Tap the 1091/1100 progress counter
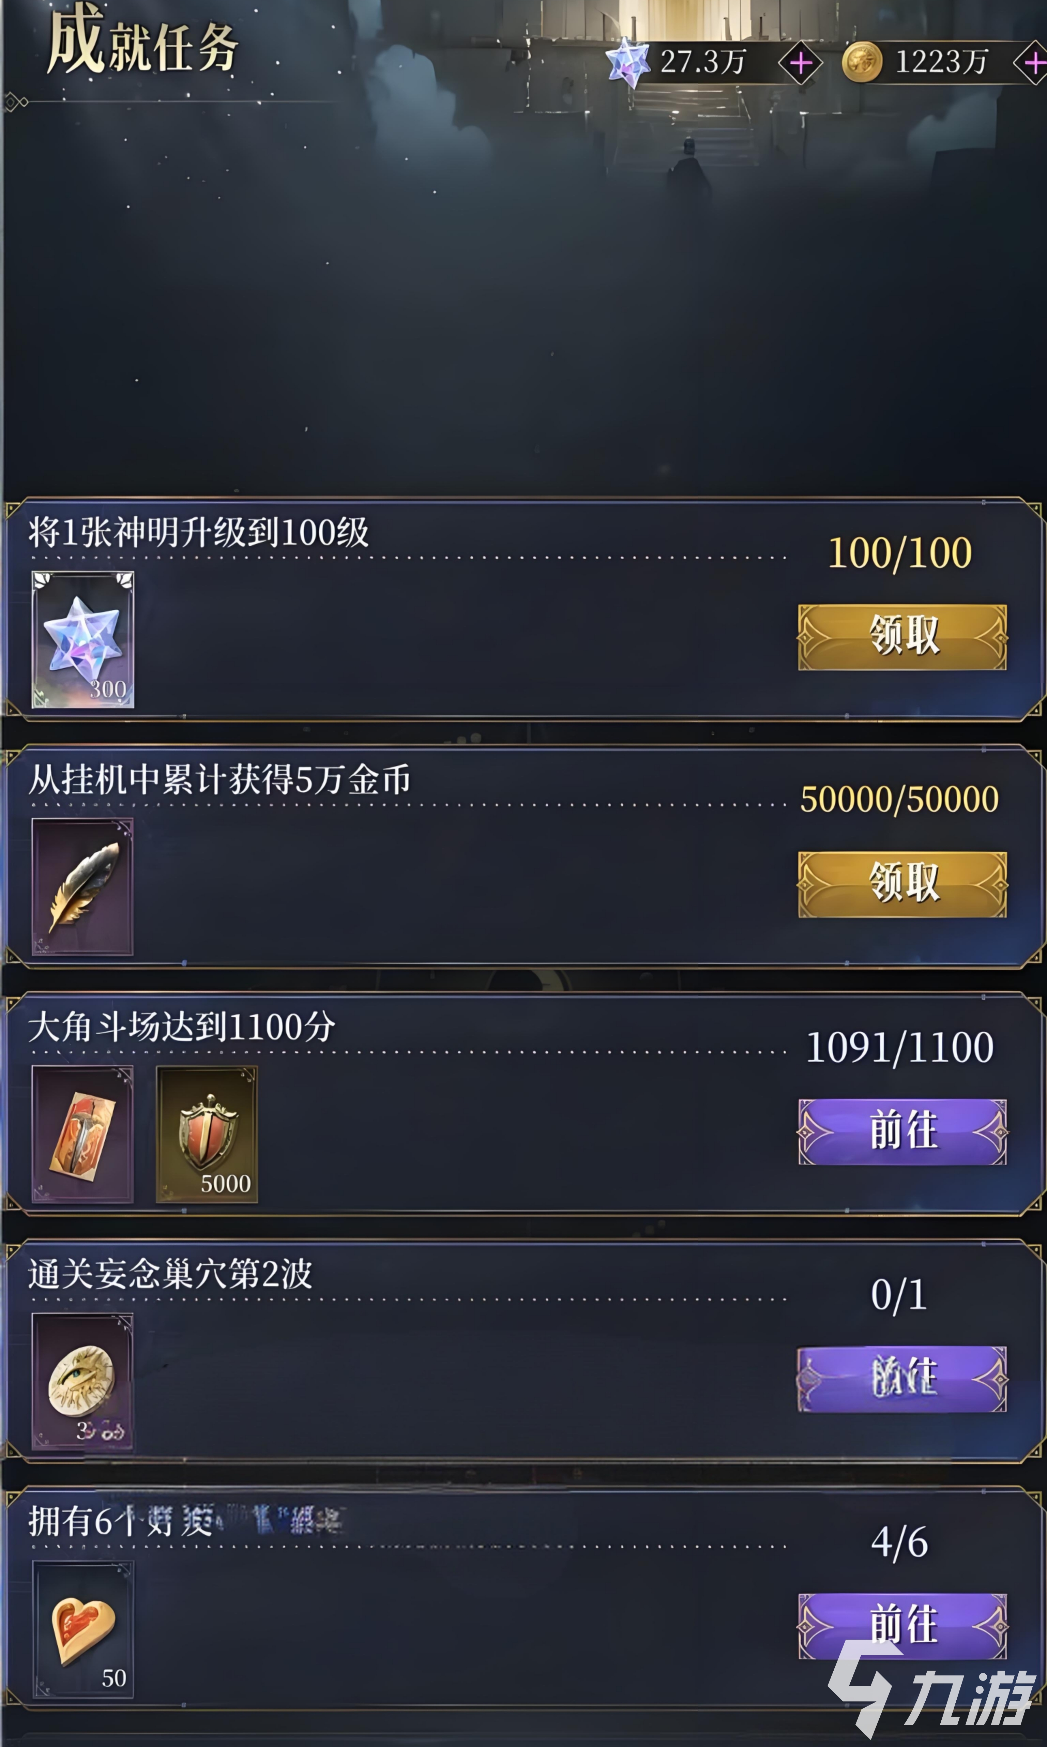The image size is (1047, 1747). pos(899,1047)
